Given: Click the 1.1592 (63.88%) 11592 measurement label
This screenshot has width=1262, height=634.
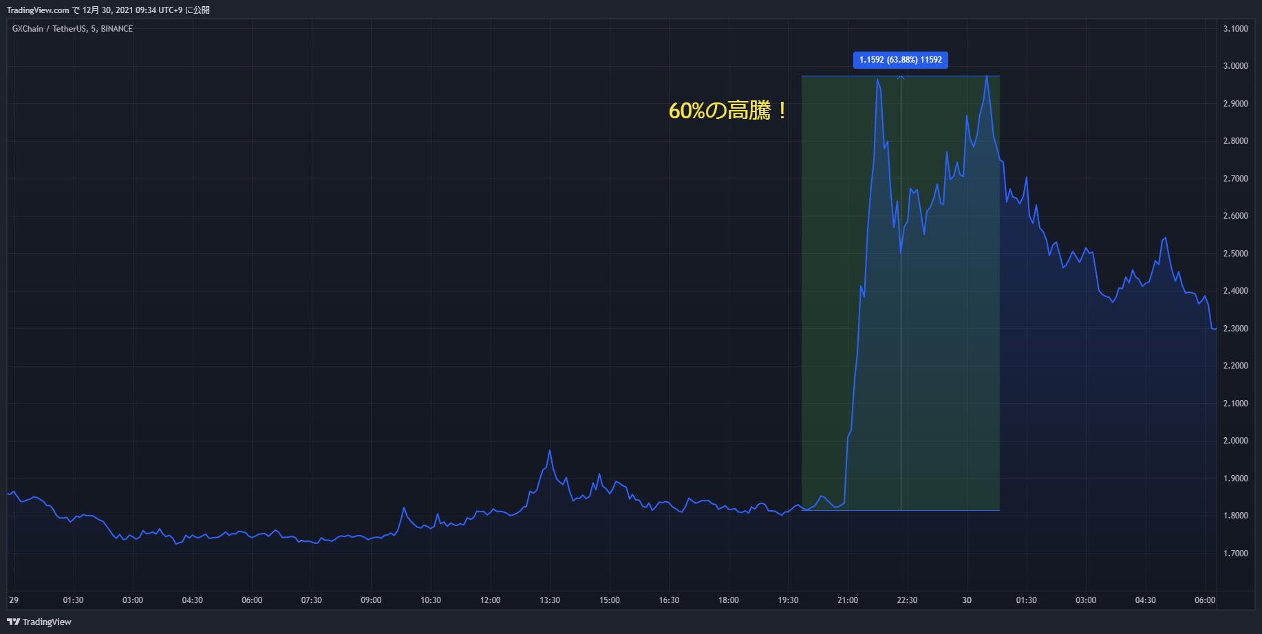Looking at the screenshot, I should coord(901,60).
